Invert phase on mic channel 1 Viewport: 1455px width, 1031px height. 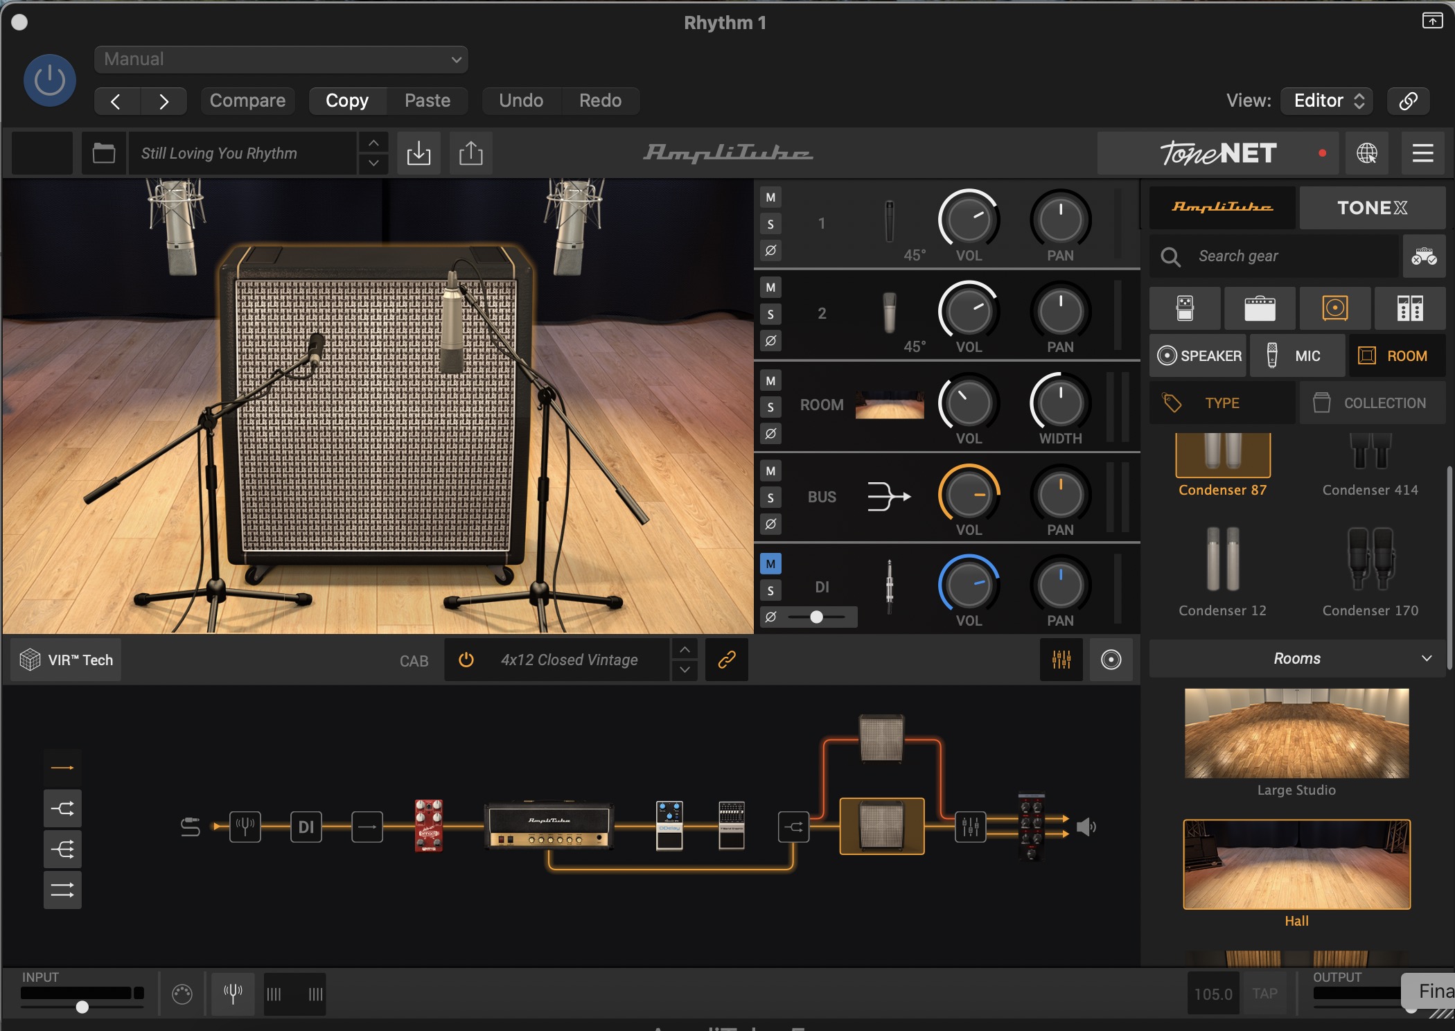770,250
